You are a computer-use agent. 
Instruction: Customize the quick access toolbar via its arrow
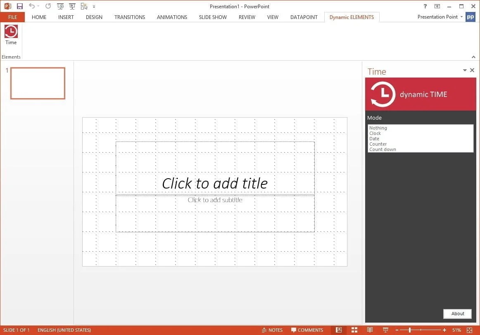coord(94,6)
